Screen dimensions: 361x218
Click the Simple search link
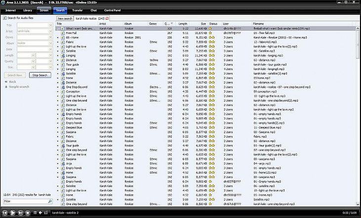[x=19, y=87]
